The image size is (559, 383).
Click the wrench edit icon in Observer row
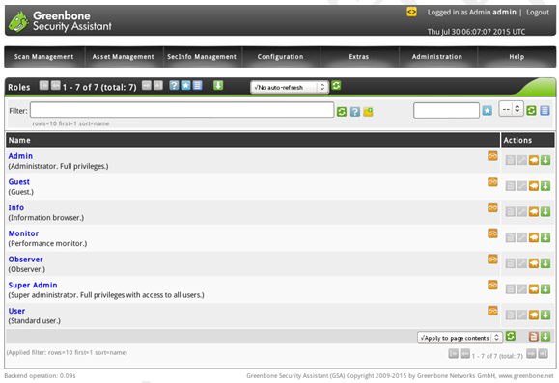point(522,263)
